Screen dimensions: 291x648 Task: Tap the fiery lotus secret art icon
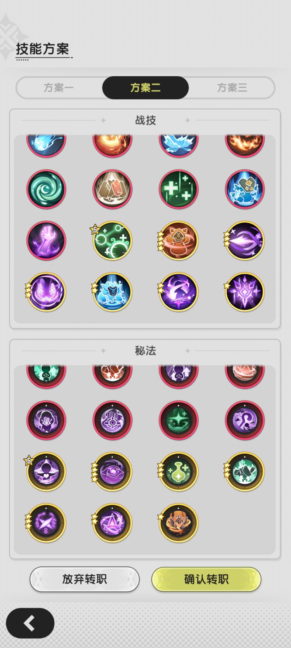point(179,523)
